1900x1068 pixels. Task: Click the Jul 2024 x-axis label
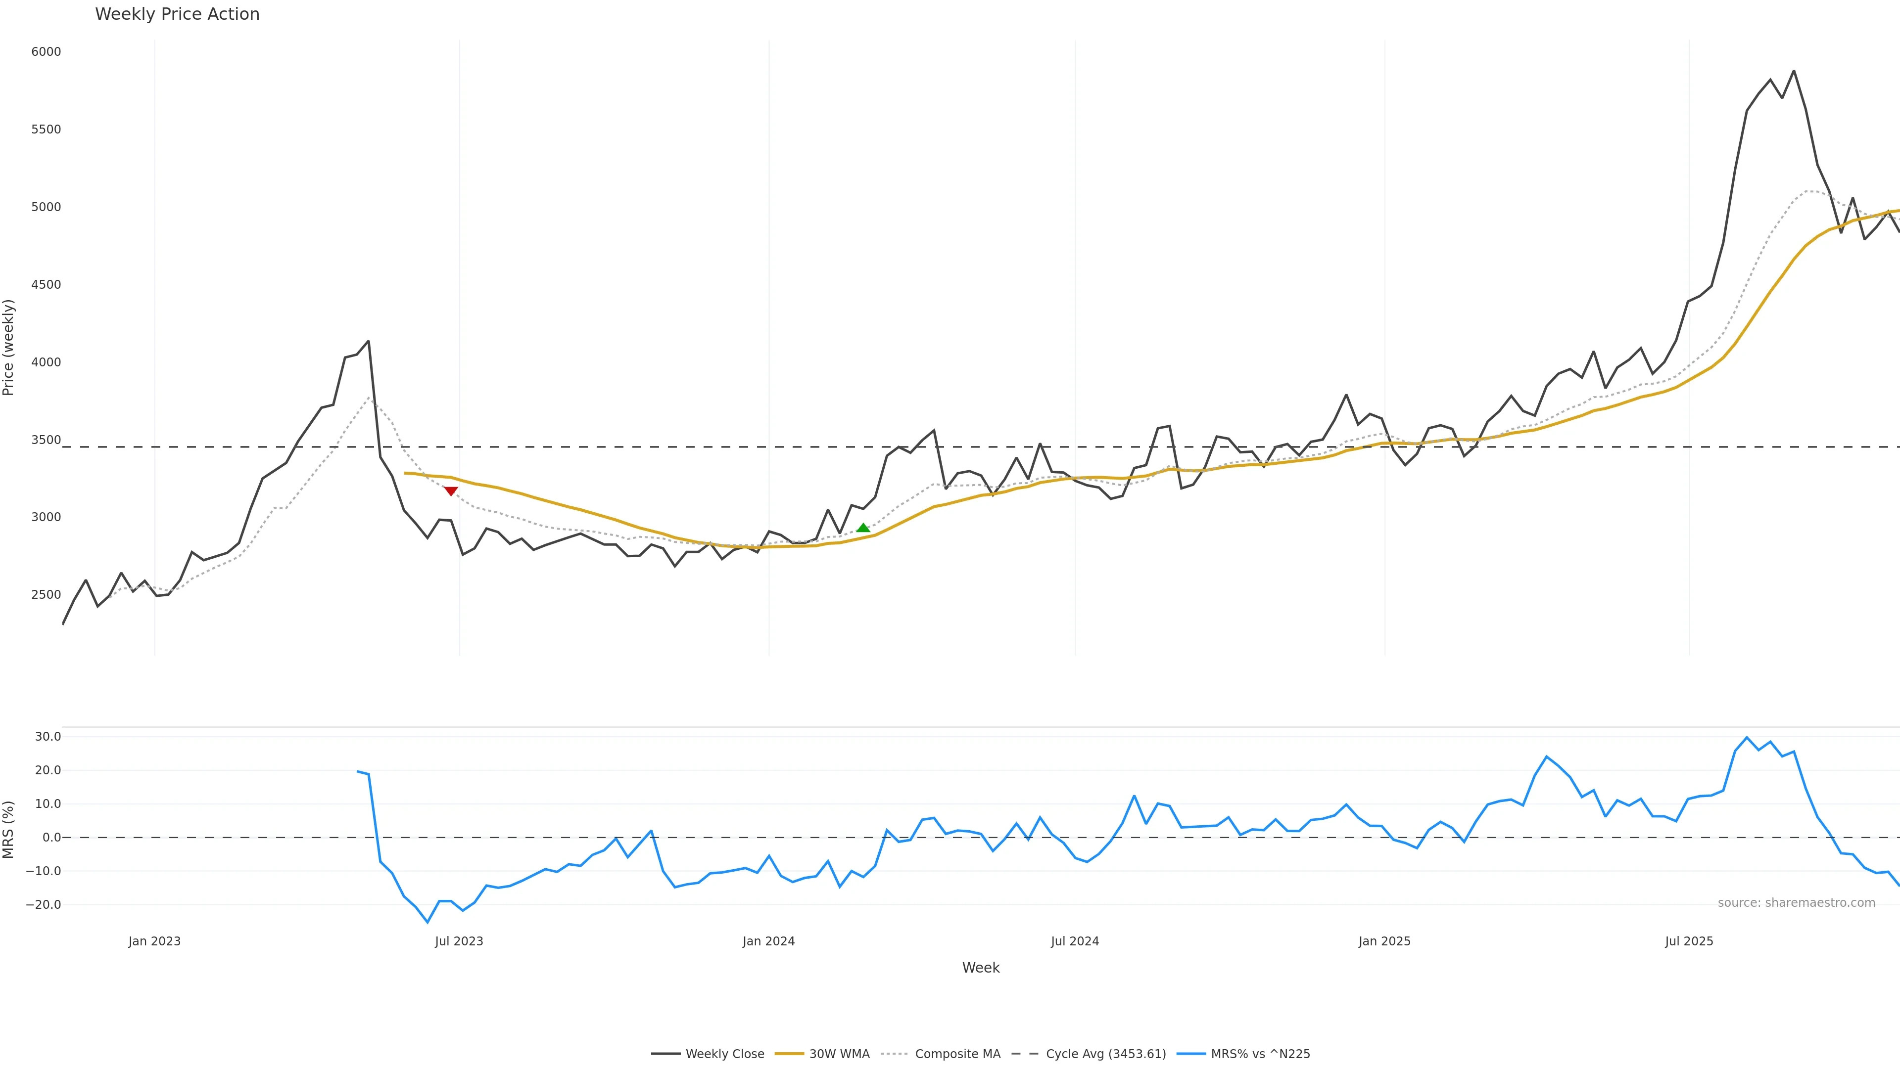click(1075, 941)
